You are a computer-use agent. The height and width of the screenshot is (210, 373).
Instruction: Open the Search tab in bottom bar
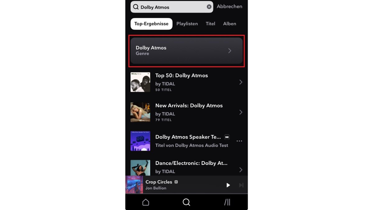coord(186,202)
